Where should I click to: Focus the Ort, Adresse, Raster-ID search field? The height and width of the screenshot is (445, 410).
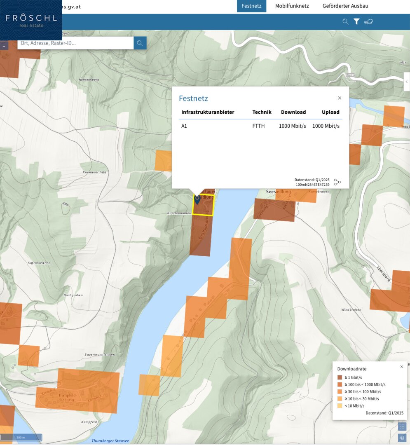click(x=75, y=43)
